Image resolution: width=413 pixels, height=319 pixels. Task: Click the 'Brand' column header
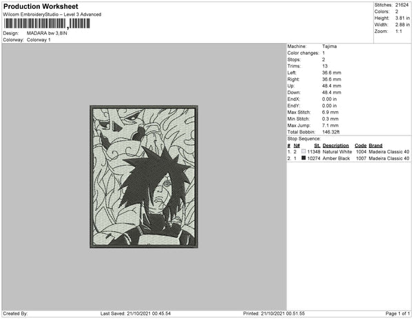click(375, 146)
